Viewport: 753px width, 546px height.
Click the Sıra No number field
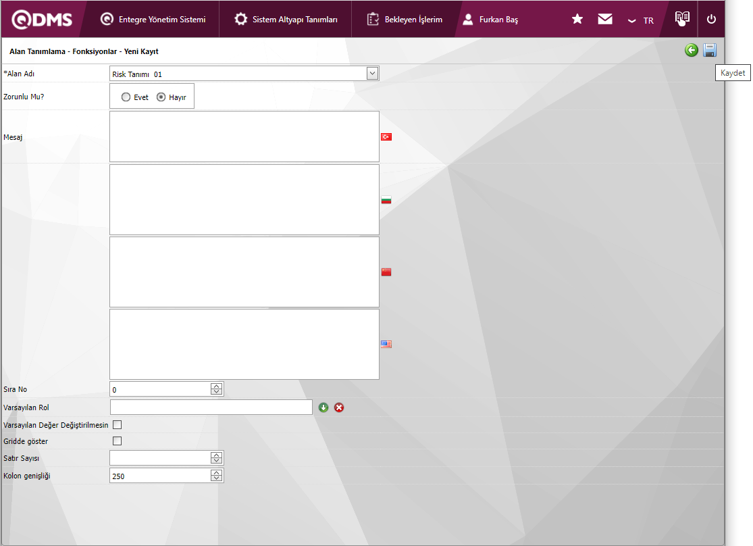point(161,389)
